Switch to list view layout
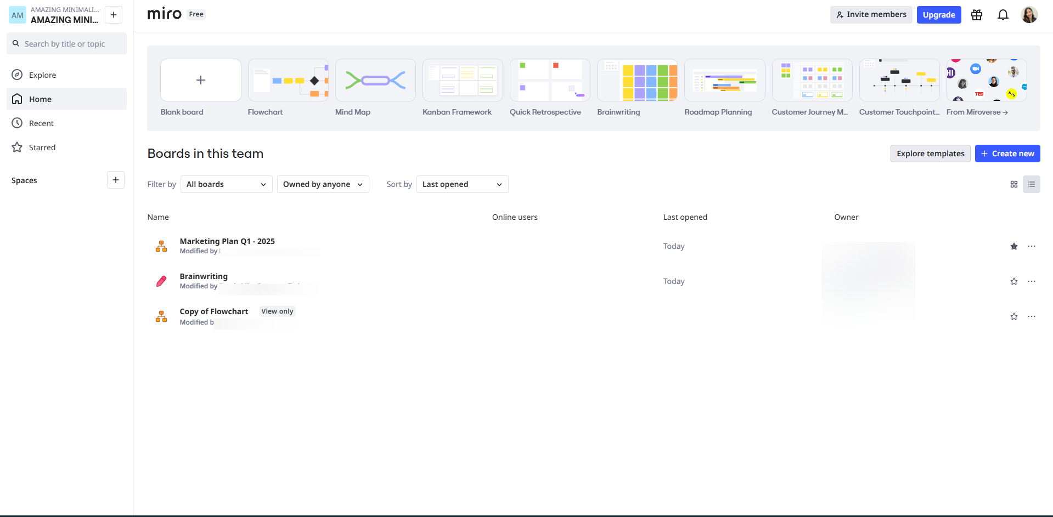The width and height of the screenshot is (1053, 517). [x=1032, y=184]
